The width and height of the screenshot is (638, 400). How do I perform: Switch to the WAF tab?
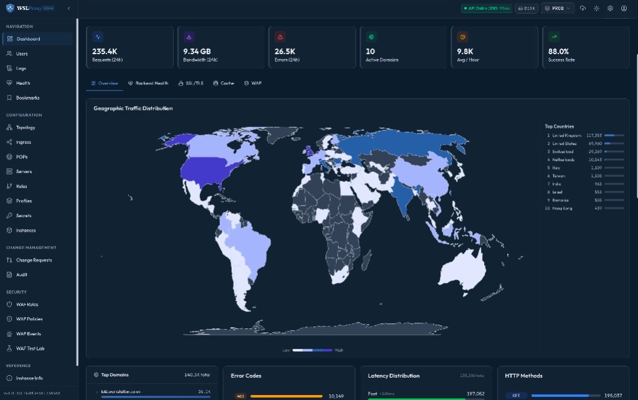(253, 83)
